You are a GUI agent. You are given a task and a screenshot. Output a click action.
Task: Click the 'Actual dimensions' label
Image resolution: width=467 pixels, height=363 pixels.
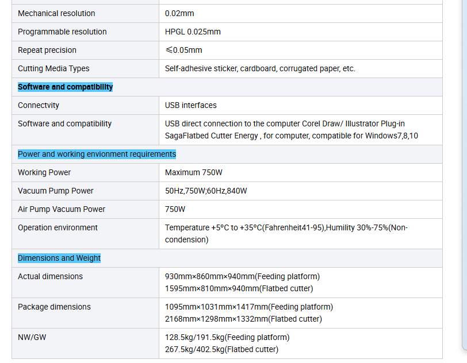point(51,276)
